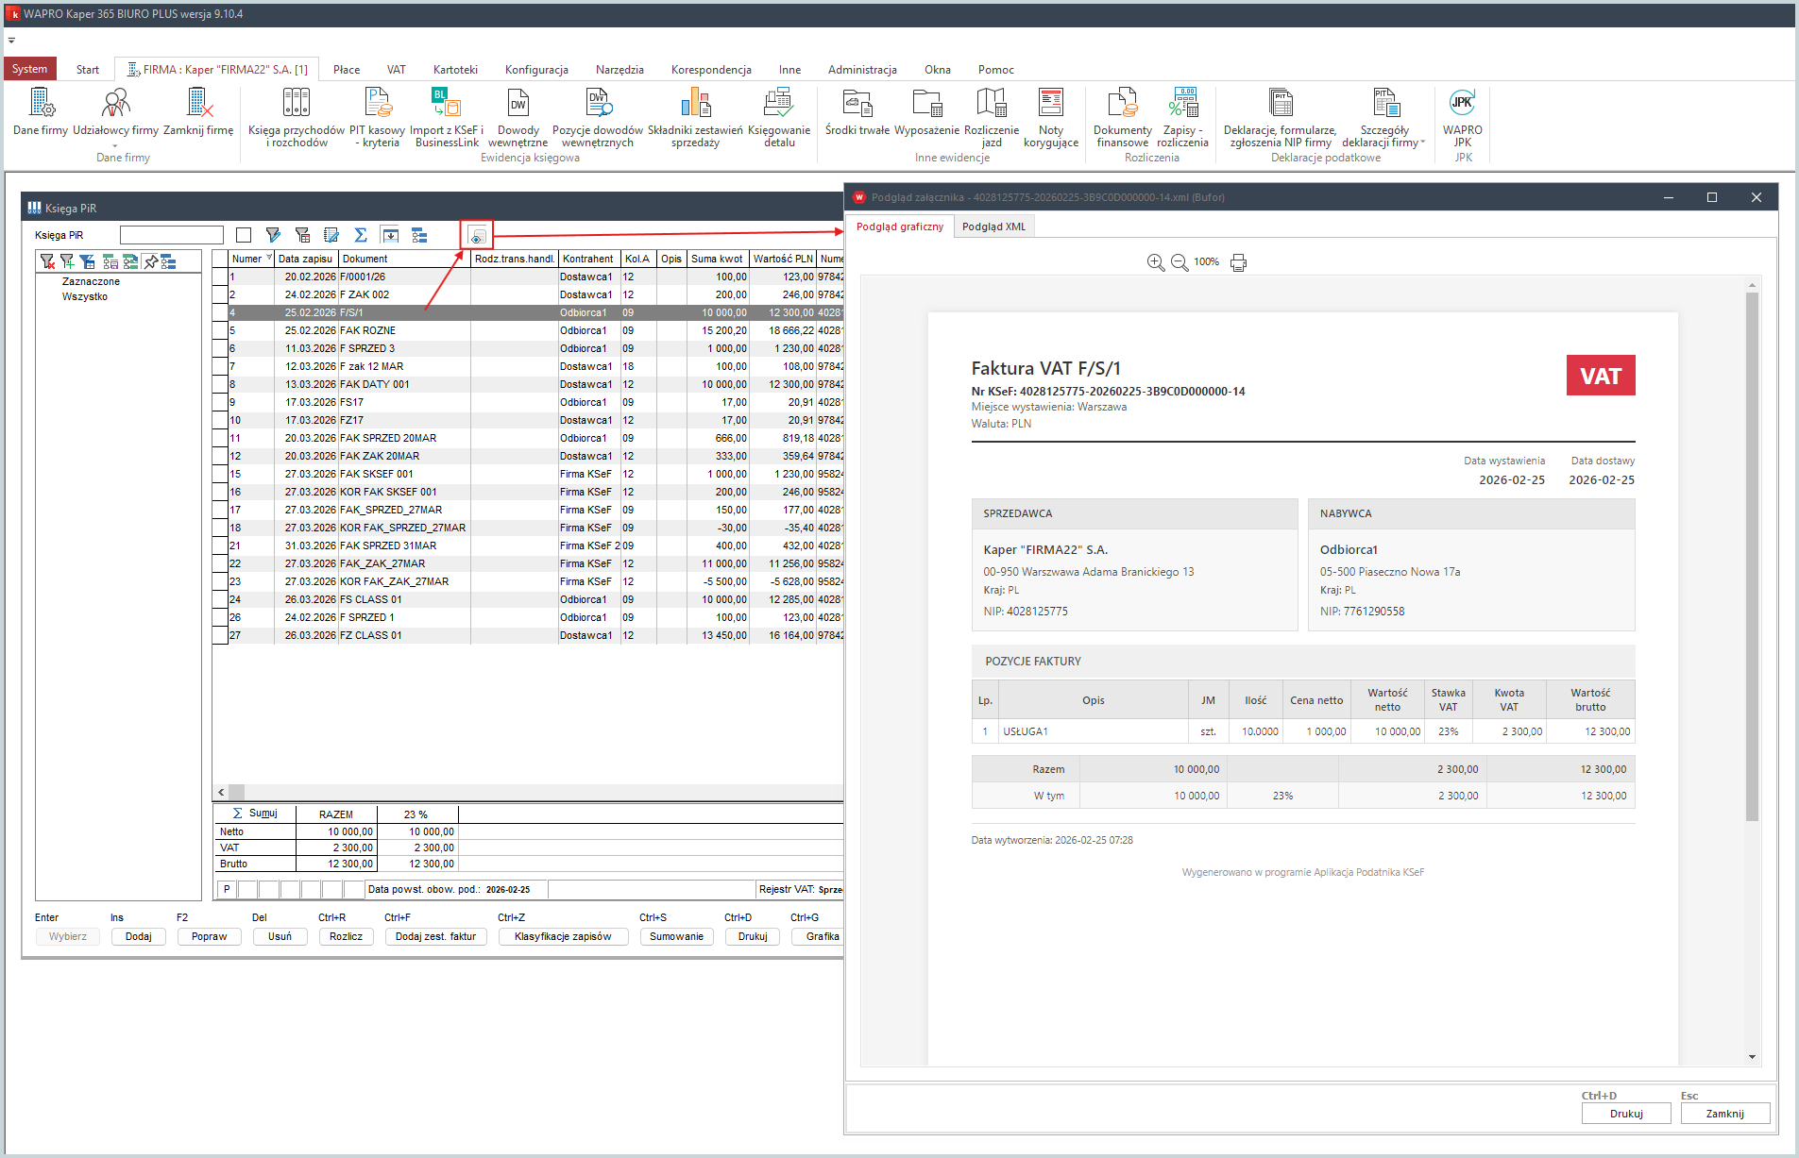Open the Konfiguracja menu
The image size is (1799, 1158).
[x=536, y=70]
